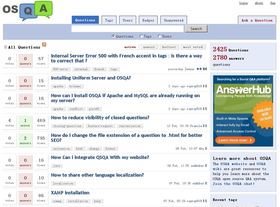Open user askkuber's profile
The width and height of the screenshot is (280, 207).
pos(197,166)
